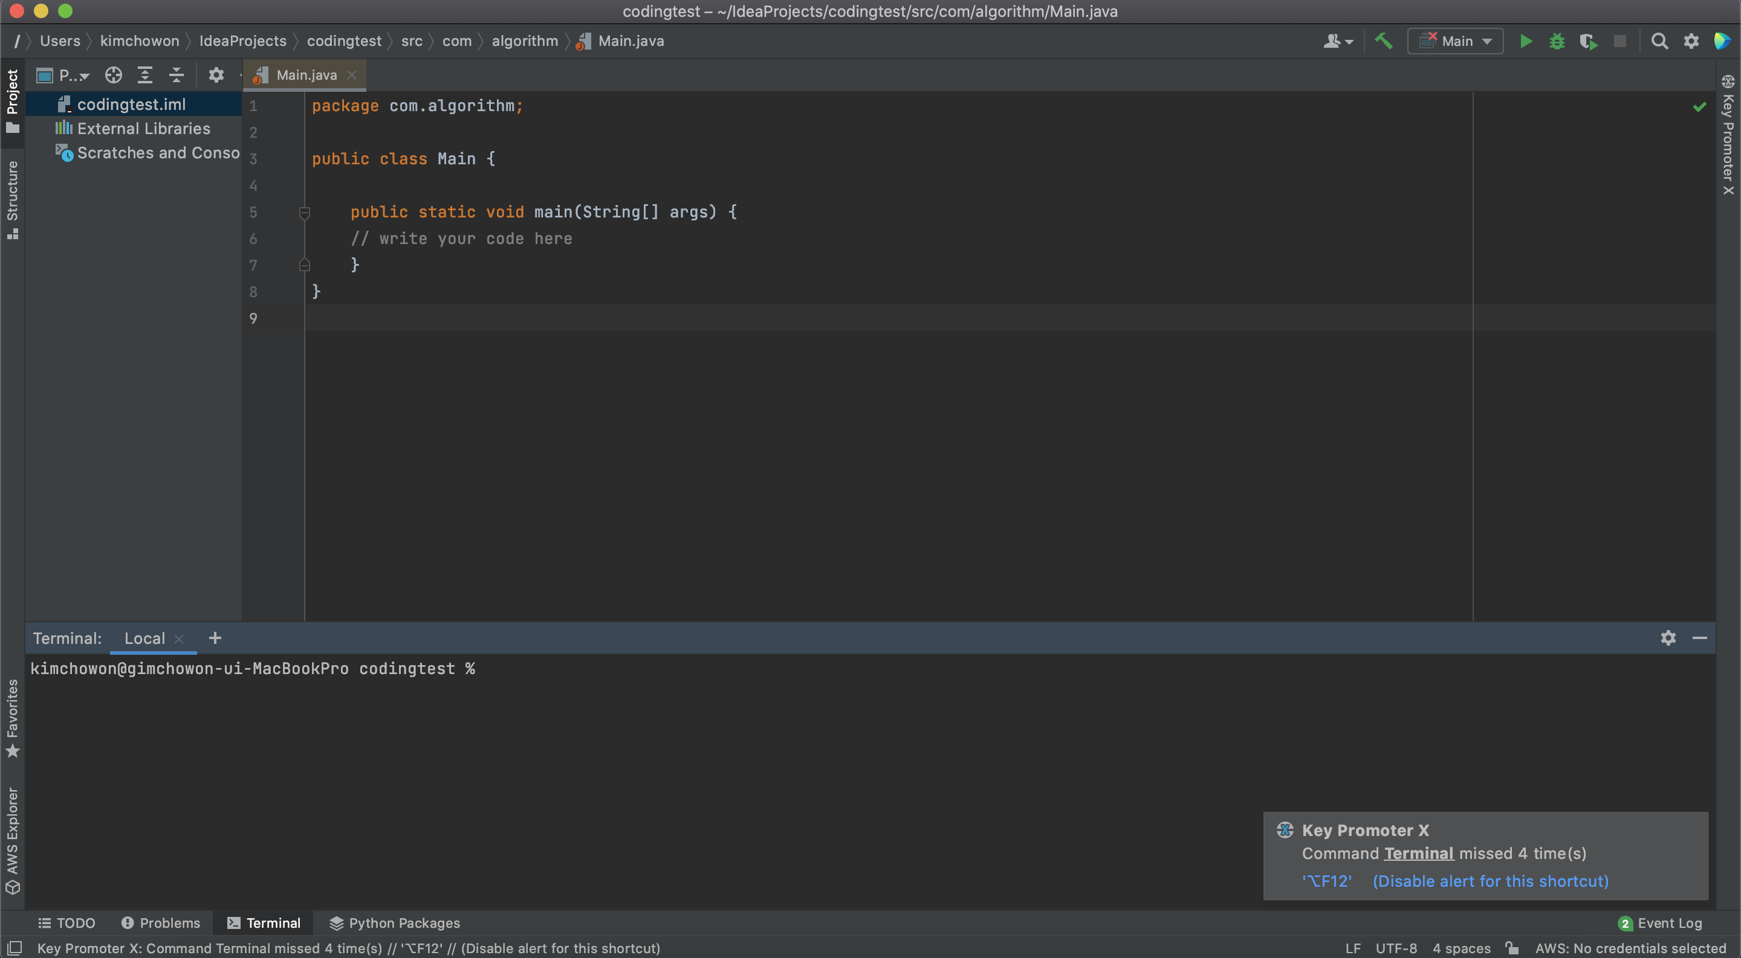
Task: Toggle file read-only lock in status bar
Action: click(x=1512, y=948)
